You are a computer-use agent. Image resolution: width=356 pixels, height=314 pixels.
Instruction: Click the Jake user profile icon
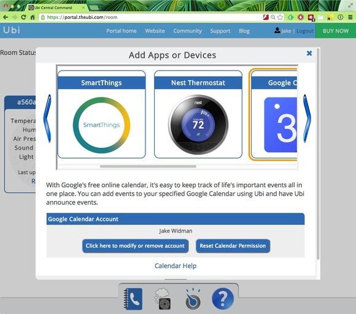click(x=277, y=31)
